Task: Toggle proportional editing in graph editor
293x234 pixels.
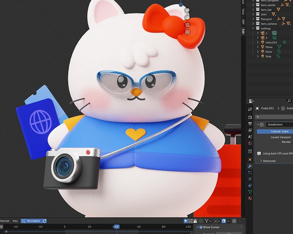Action: [x=234, y=221]
